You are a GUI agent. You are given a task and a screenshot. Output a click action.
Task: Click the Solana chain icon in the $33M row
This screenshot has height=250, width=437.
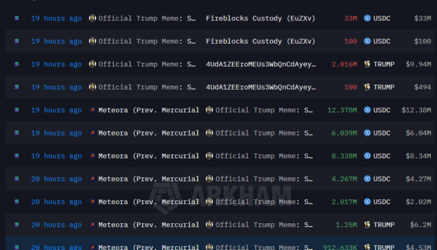click(x=16, y=19)
